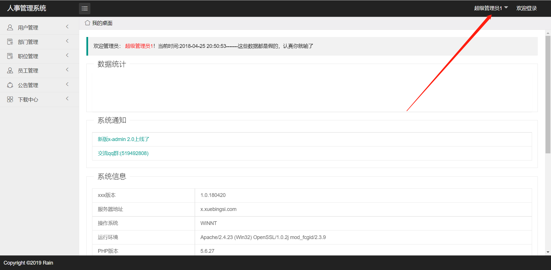Expand the 用户管理 submenu chevron

click(x=67, y=27)
